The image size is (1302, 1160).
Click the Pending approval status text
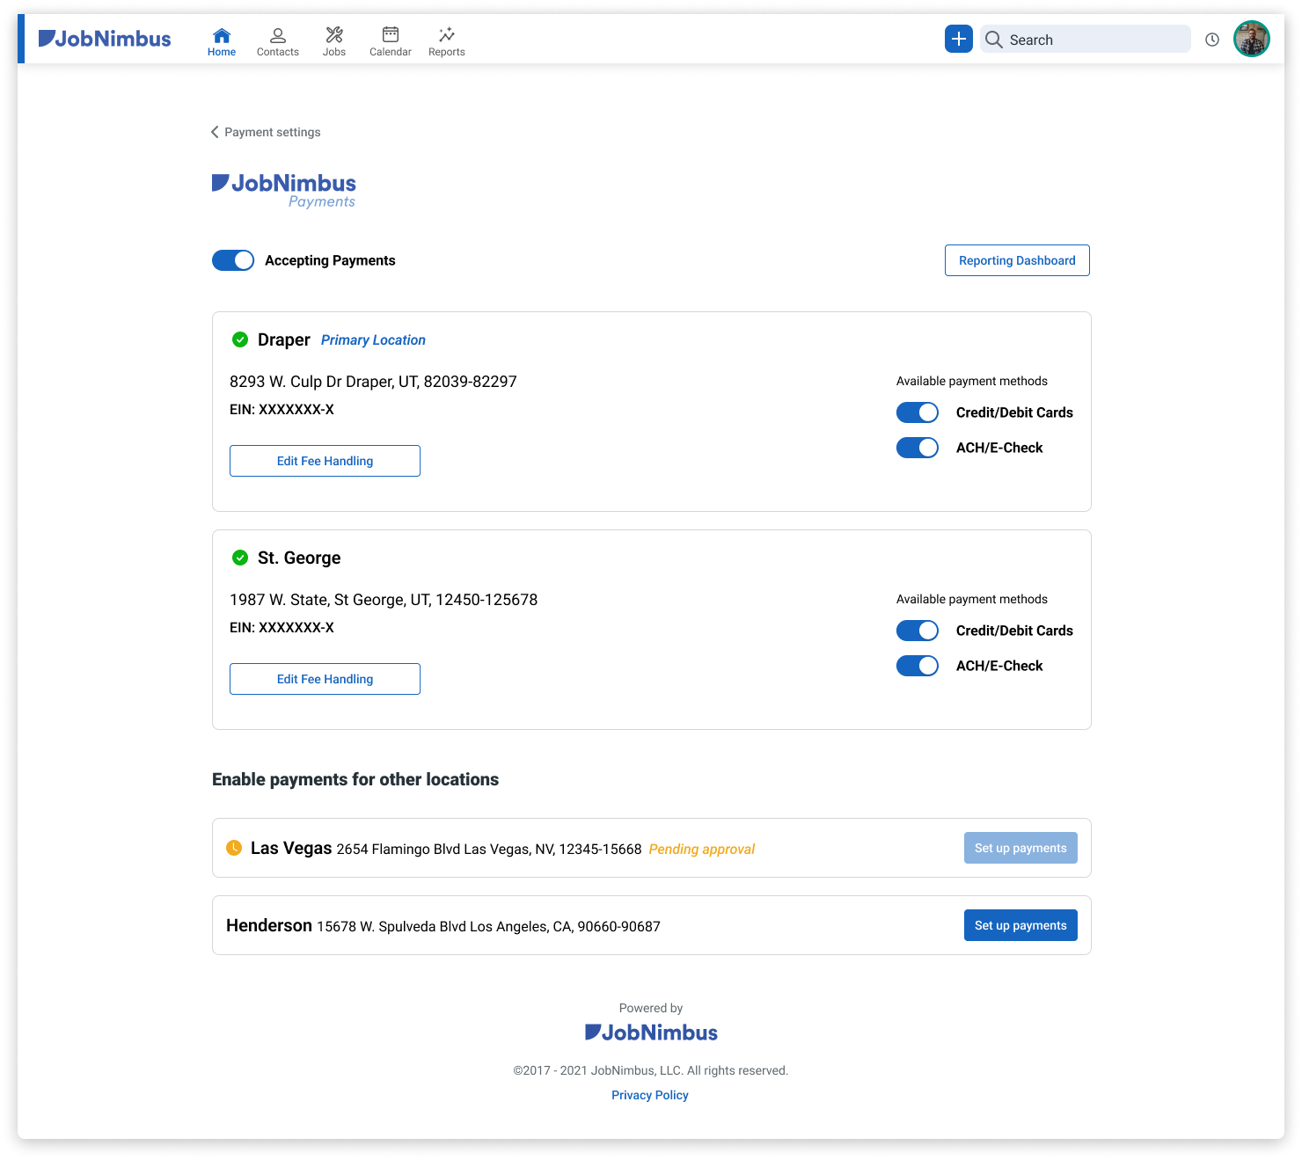click(x=702, y=849)
